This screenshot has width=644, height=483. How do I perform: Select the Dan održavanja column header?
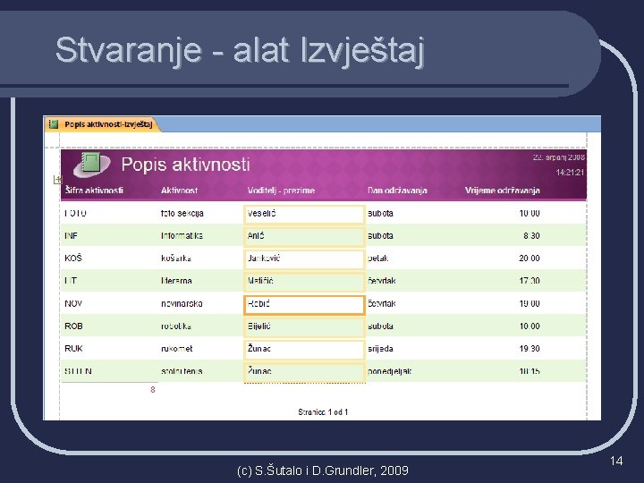[x=397, y=191]
